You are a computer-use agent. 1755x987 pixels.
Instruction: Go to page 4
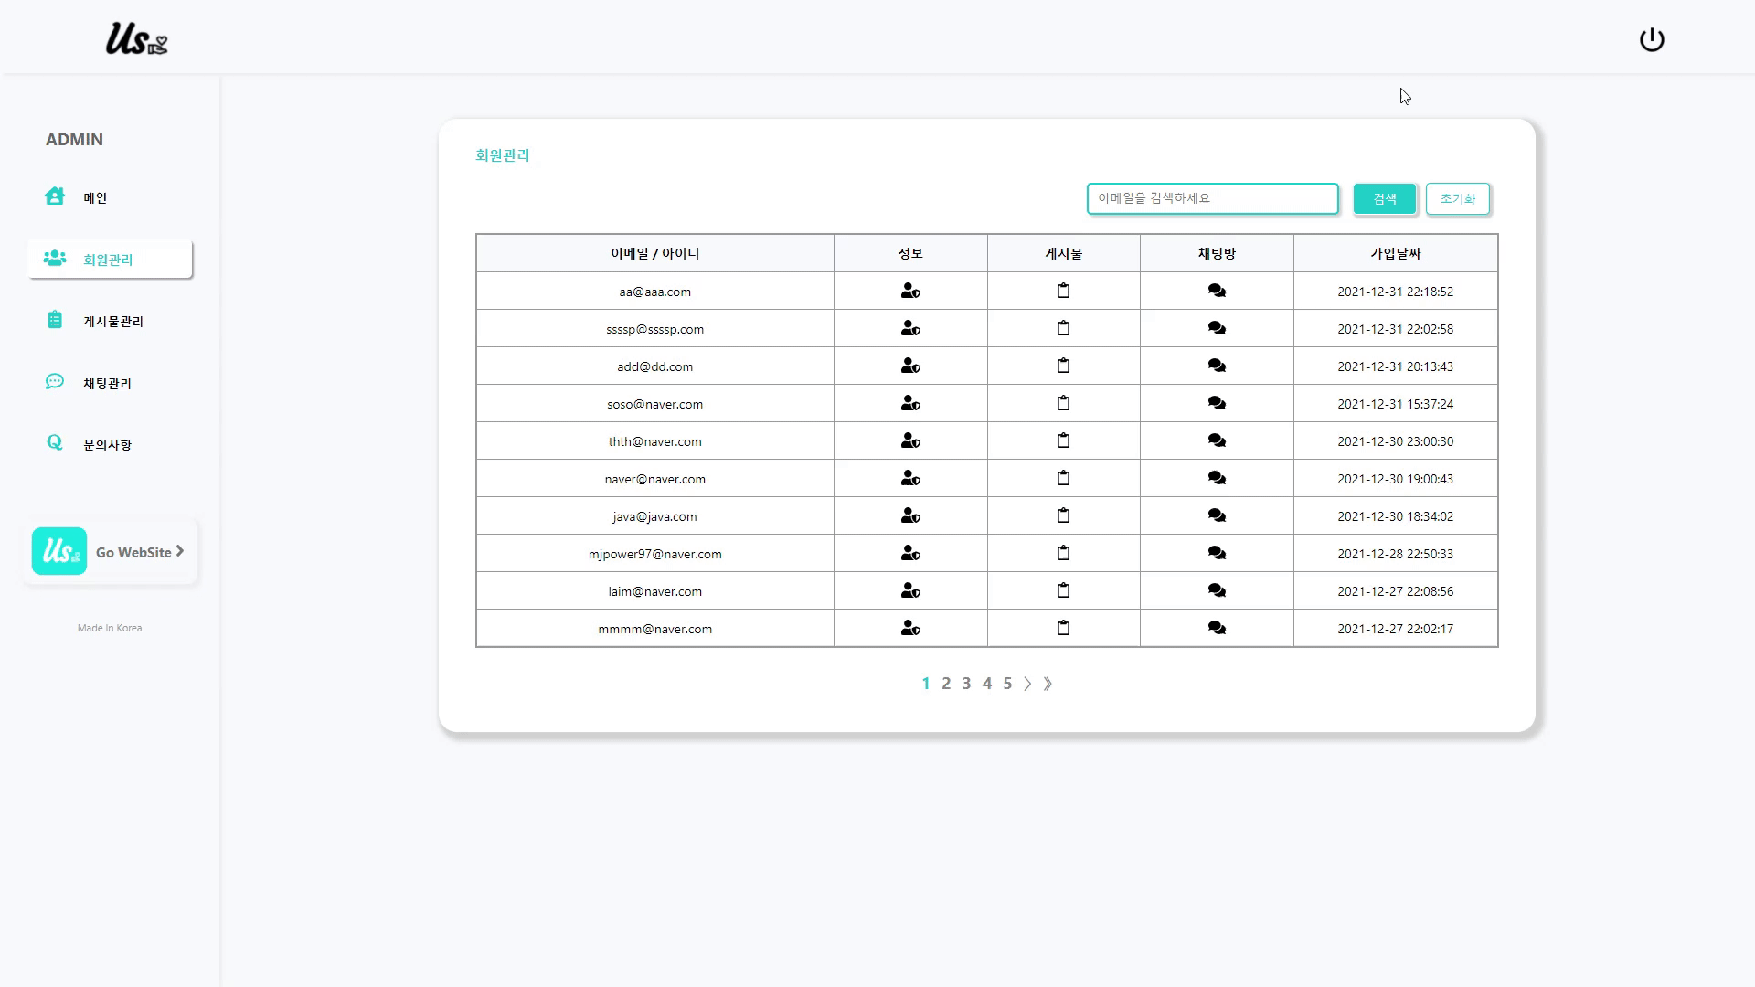[x=987, y=684]
